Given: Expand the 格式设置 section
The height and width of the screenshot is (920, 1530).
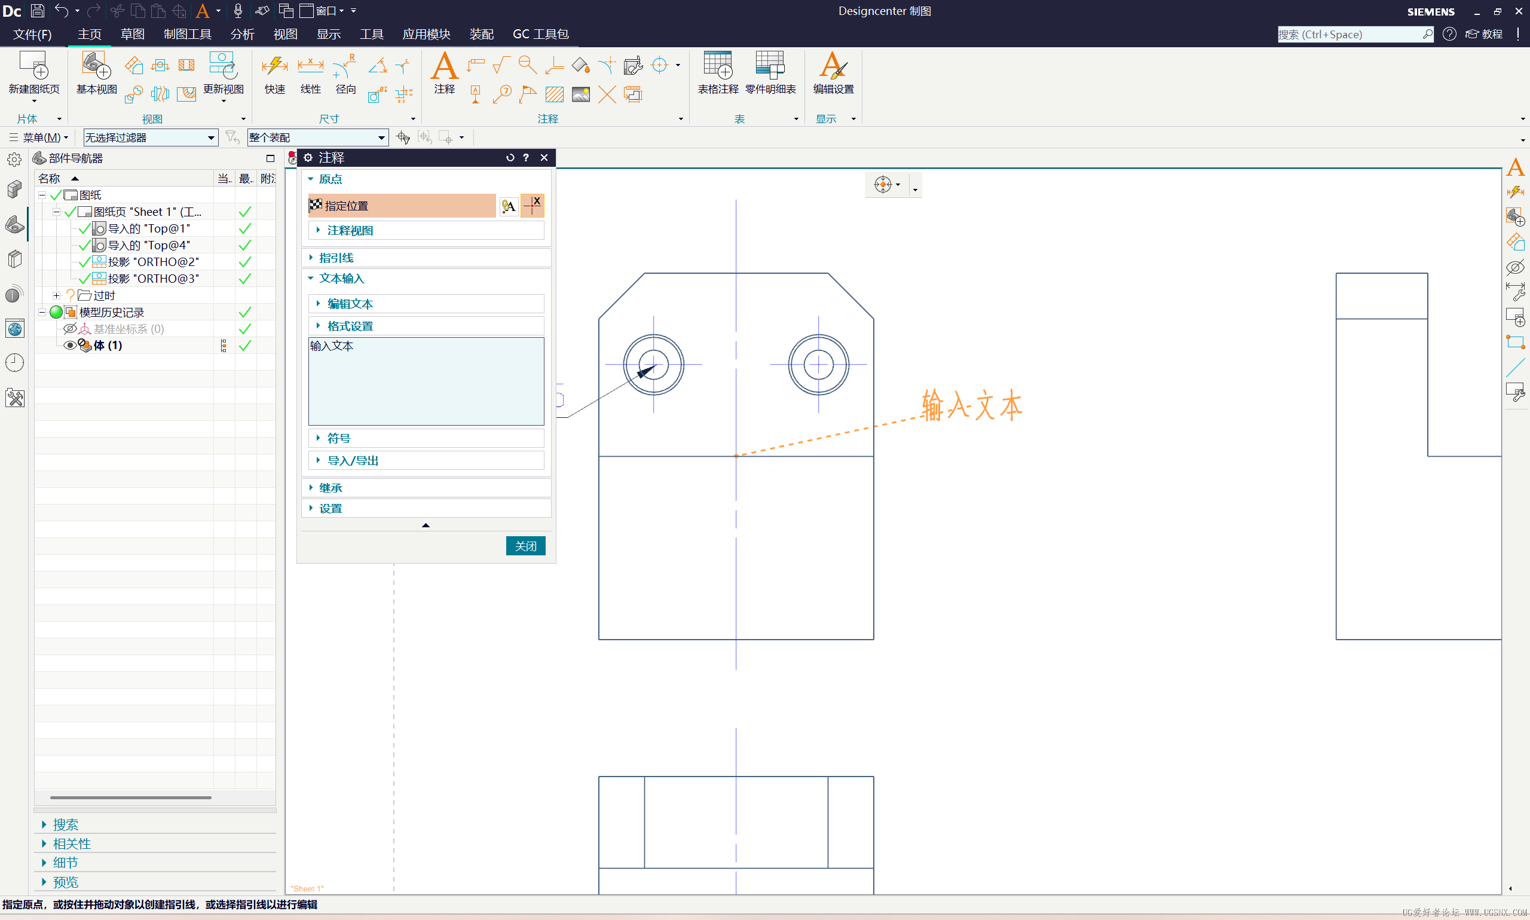Looking at the screenshot, I should point(426,326).
